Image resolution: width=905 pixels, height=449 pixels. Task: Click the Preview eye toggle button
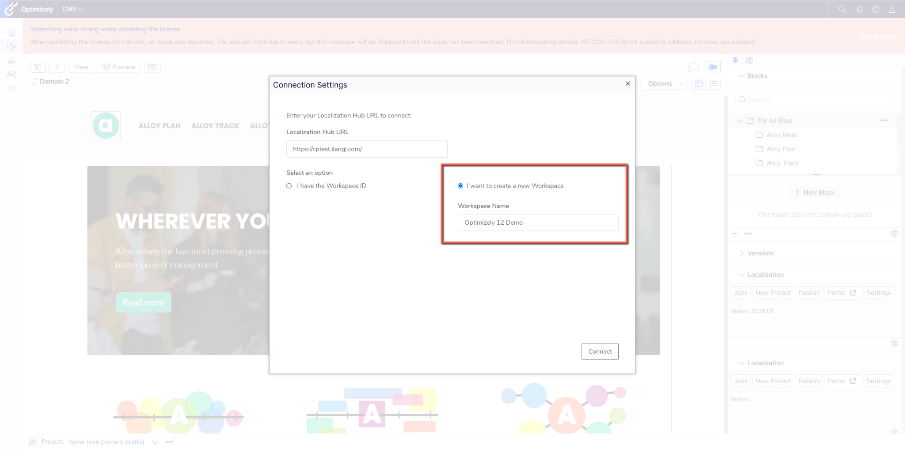[119, 67]
